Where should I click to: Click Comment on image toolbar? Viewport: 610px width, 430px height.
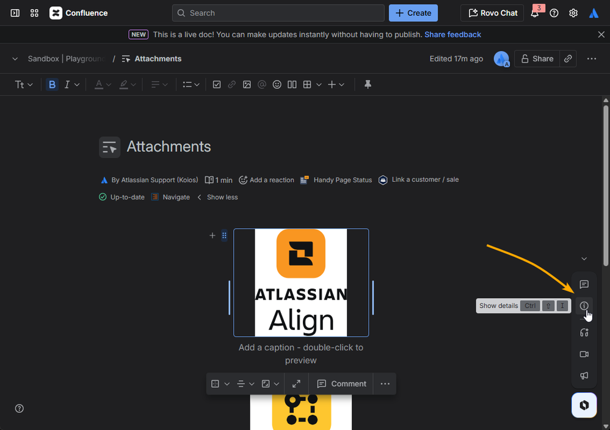point(341,384)
